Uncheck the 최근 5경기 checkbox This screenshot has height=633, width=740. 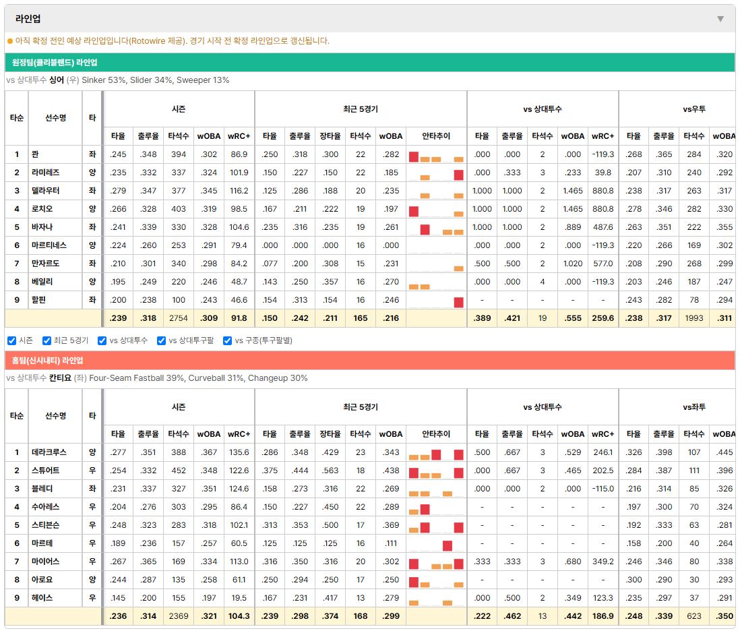(47, 341)
